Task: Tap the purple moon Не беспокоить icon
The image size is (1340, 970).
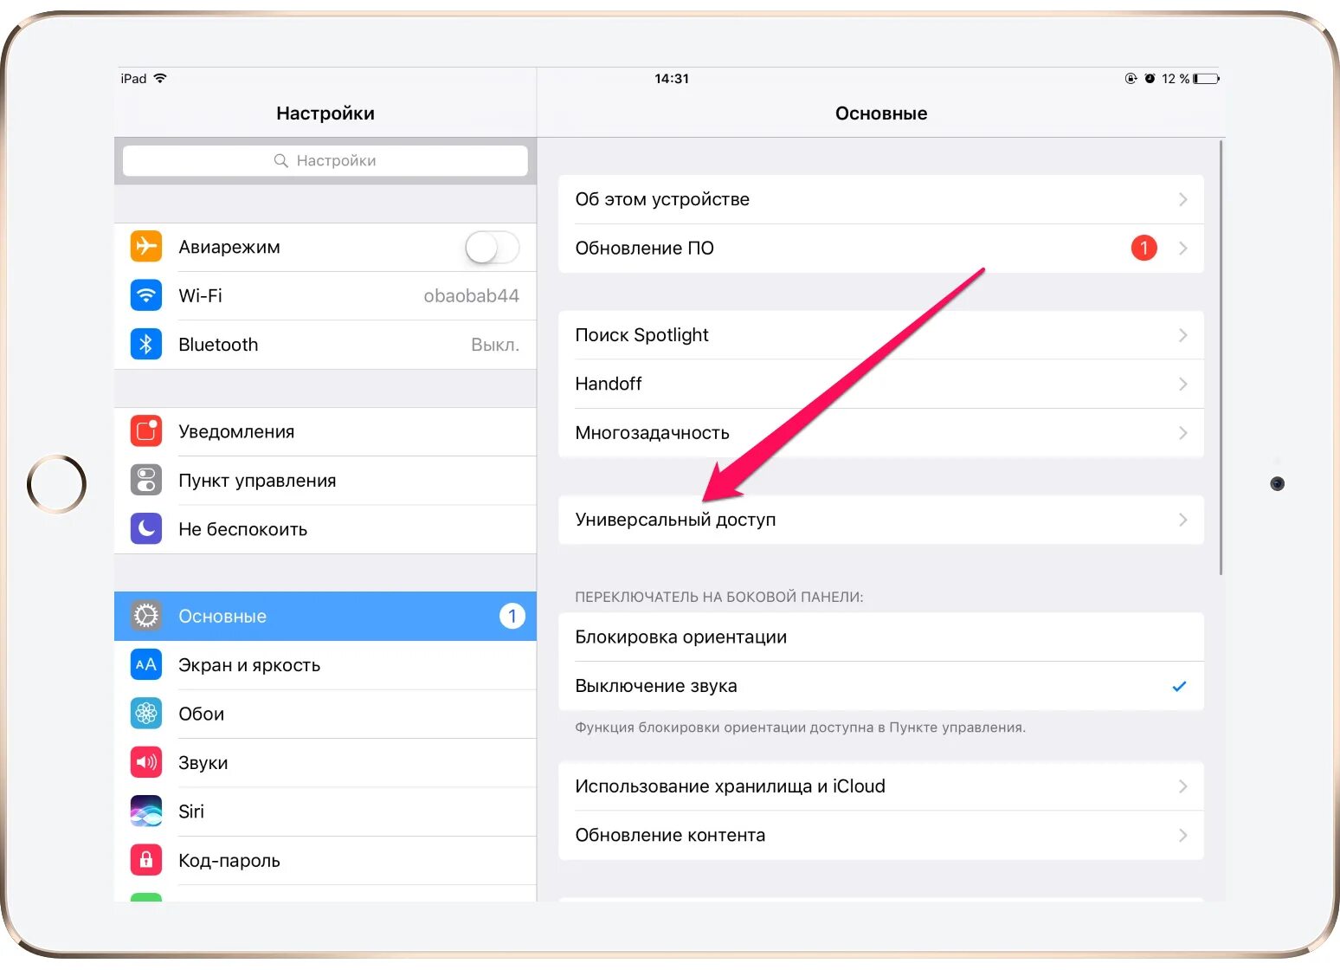Action: (x=146, y=529)
